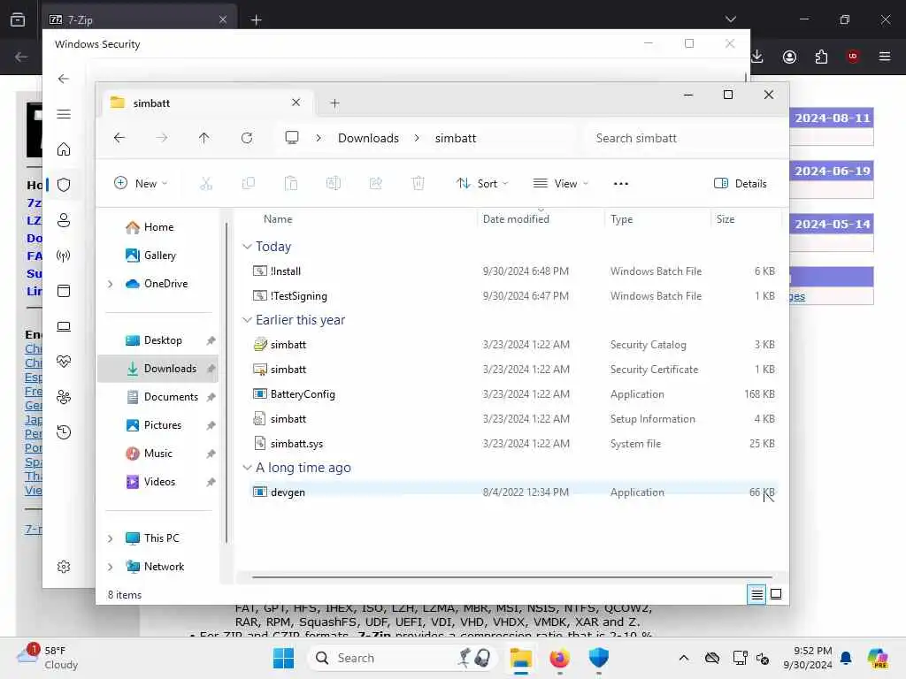Click the taskbar Search box

point(403,658)
